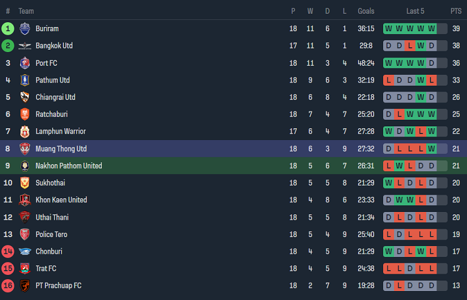Click the Muang Thong Utd team badge

(25, 149)
